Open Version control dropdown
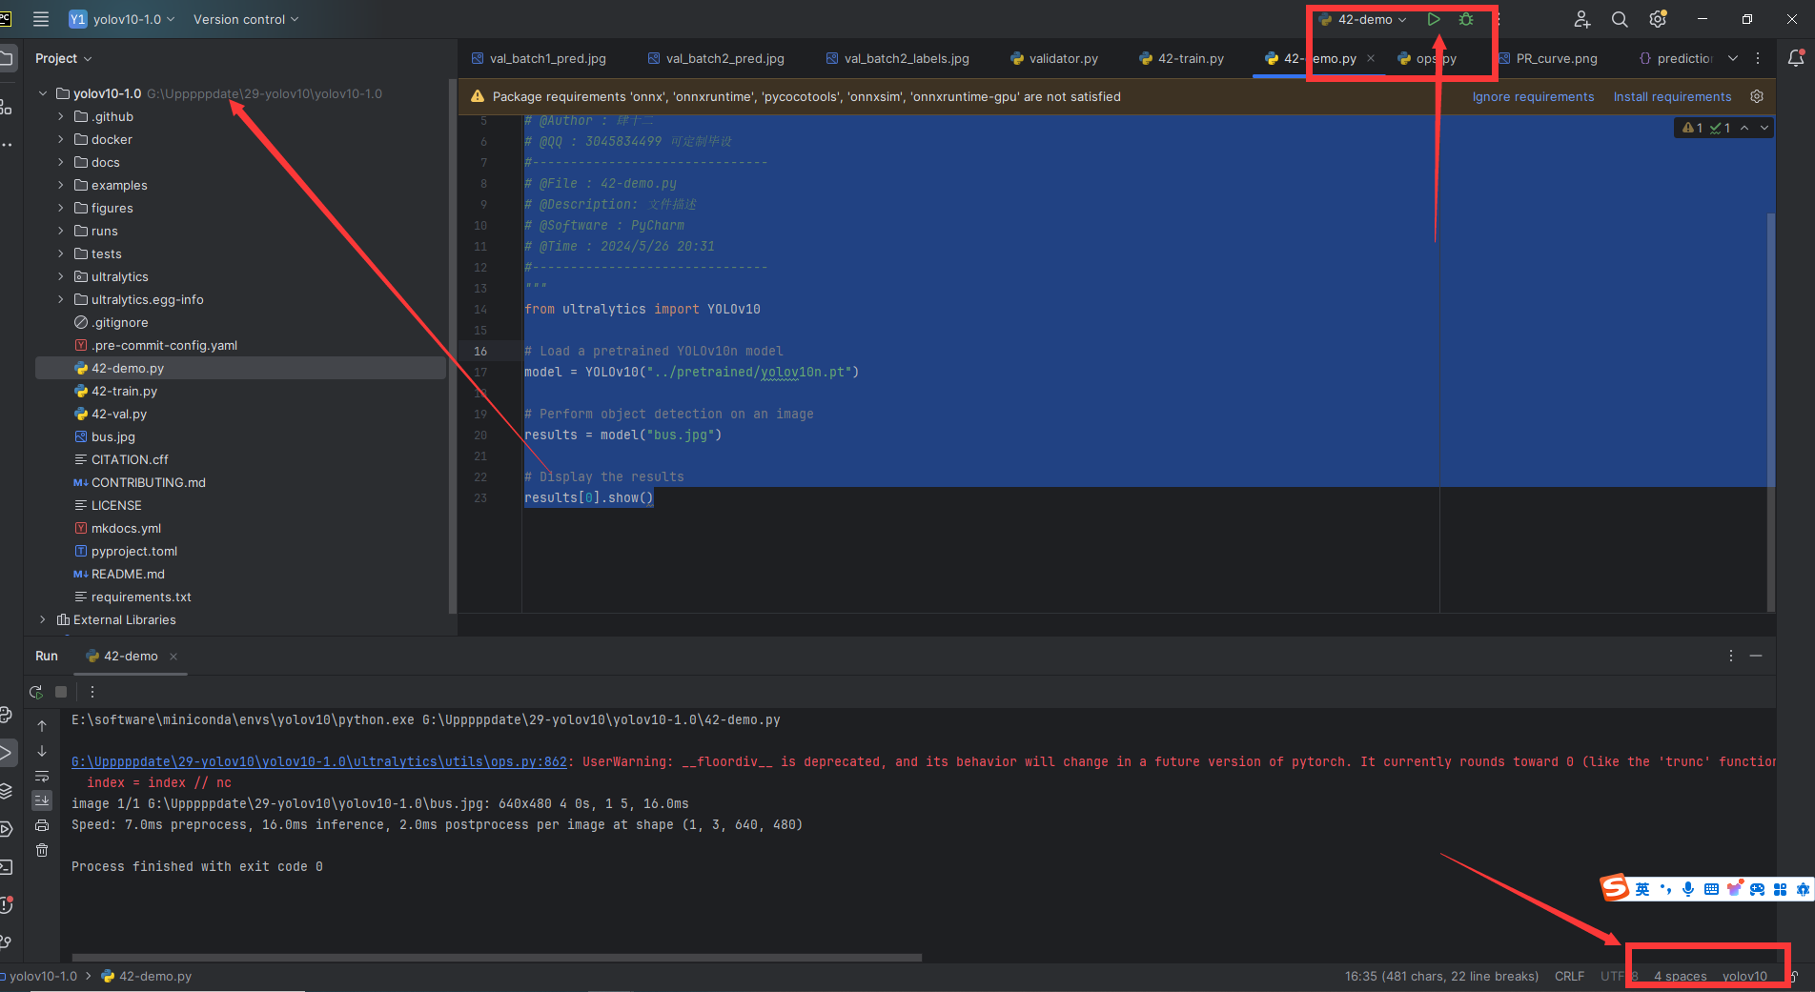 coord(246,19)
